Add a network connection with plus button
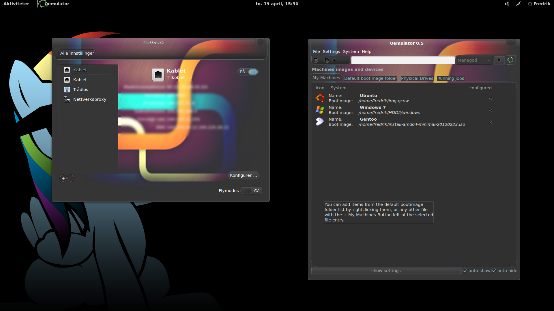554x311 pixels. click(x=63, y=178)
